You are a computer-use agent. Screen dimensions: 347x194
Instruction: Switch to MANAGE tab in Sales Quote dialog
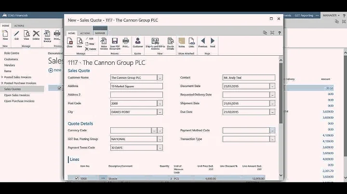100,33
